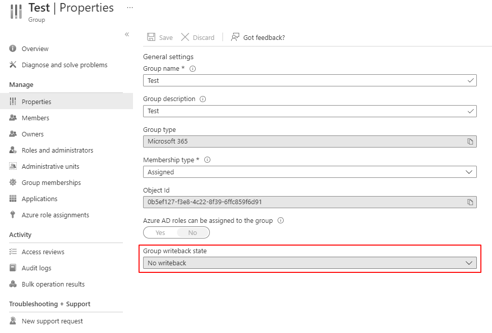Open Diagnose and solve problems
The height and width of the screenshot is (333, 492).
[64, 65]
